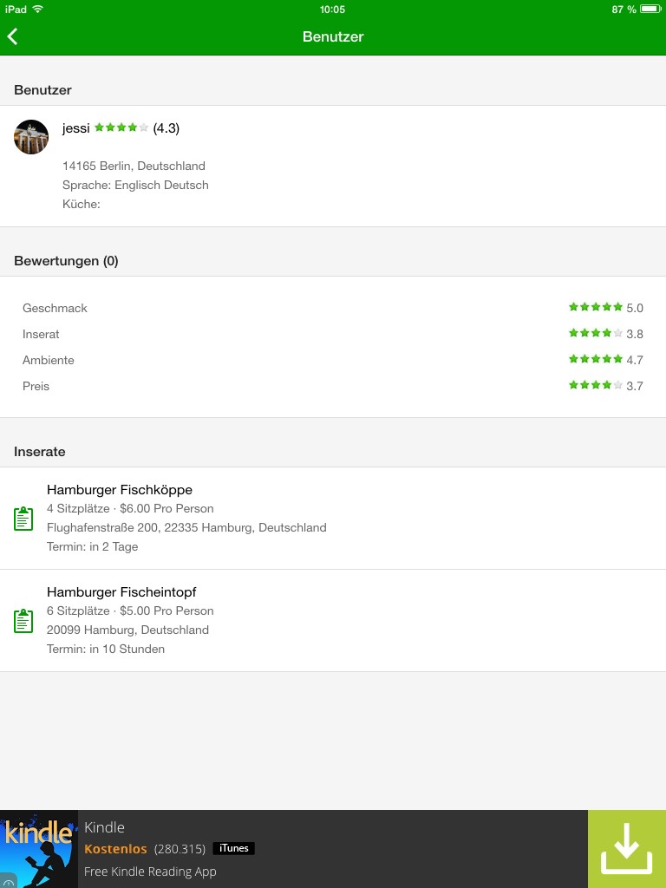Viewport: 666px width, 888px height.
Task: Tap the clipboard icon for Hamburger Fischköppe
Action: click(x=23, y=519)
